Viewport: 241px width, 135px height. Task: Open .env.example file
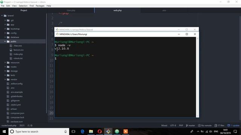(17, 92)
